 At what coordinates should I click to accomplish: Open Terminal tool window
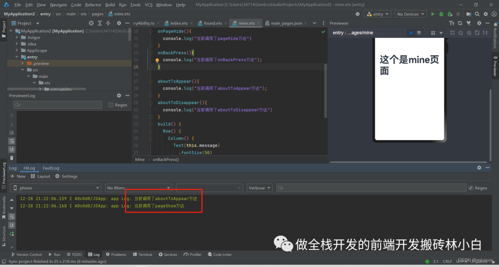point(143,255)
